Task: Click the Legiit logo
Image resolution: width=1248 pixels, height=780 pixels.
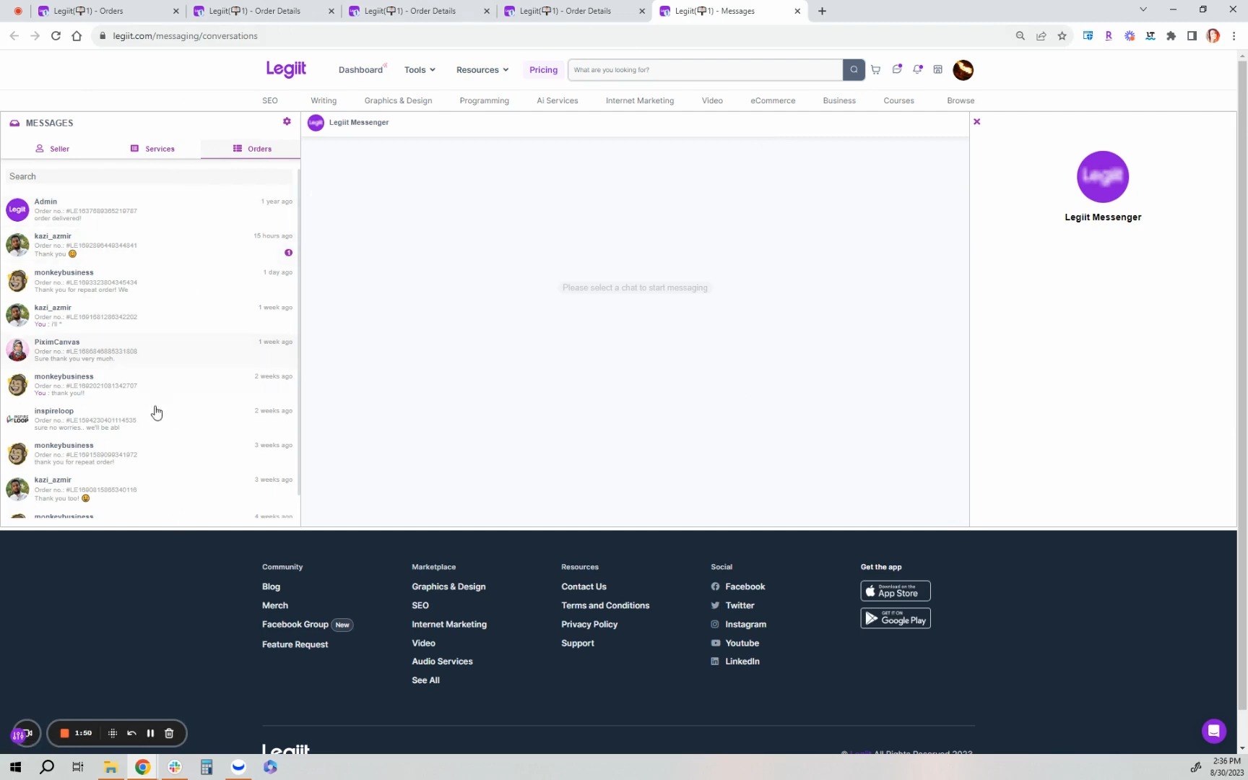Action: pyautogui.click(x=285, y=69)
